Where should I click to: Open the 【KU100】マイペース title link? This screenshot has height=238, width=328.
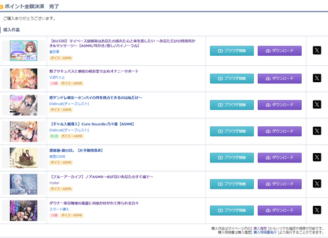point(123,43)
